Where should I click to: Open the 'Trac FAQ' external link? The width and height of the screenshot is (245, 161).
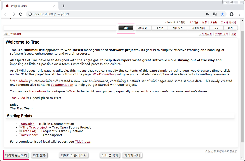point(28,131)
